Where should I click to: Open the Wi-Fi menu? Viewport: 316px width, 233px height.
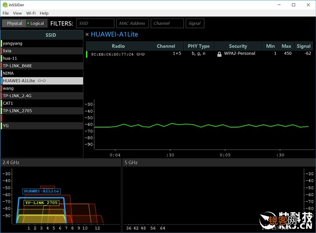[x=31, y=13]
